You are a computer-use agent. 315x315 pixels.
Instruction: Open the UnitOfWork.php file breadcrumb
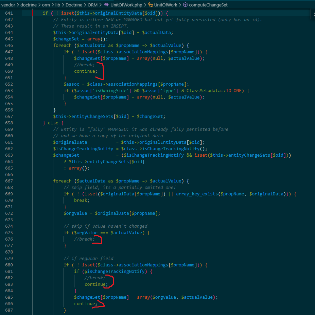click(x=126, y=5)
